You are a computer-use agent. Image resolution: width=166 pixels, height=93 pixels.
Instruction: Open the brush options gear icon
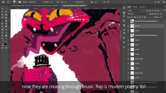click(92, 2)
